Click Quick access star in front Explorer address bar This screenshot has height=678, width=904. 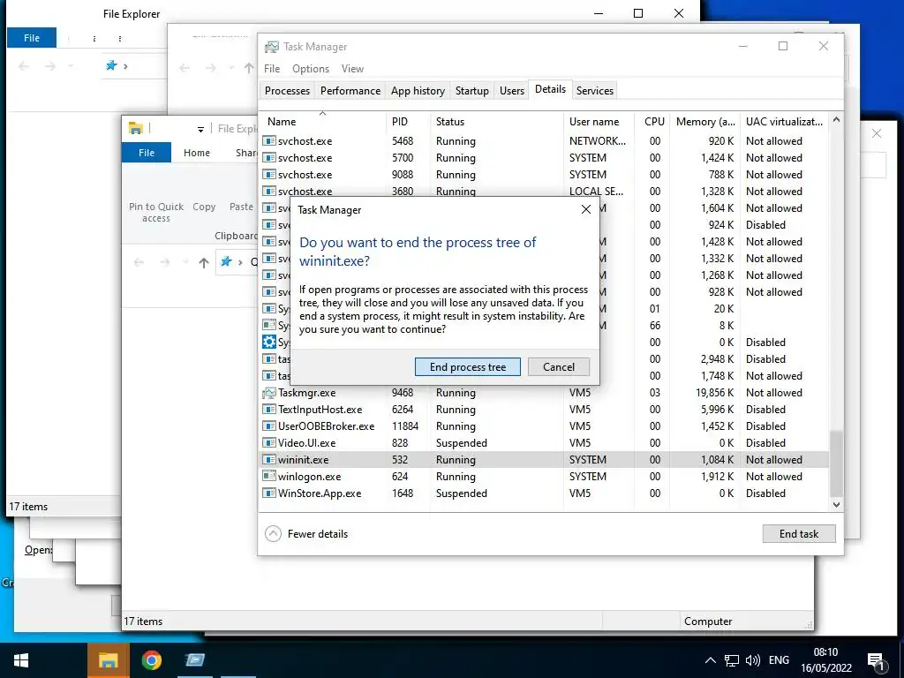pos(226,261)
